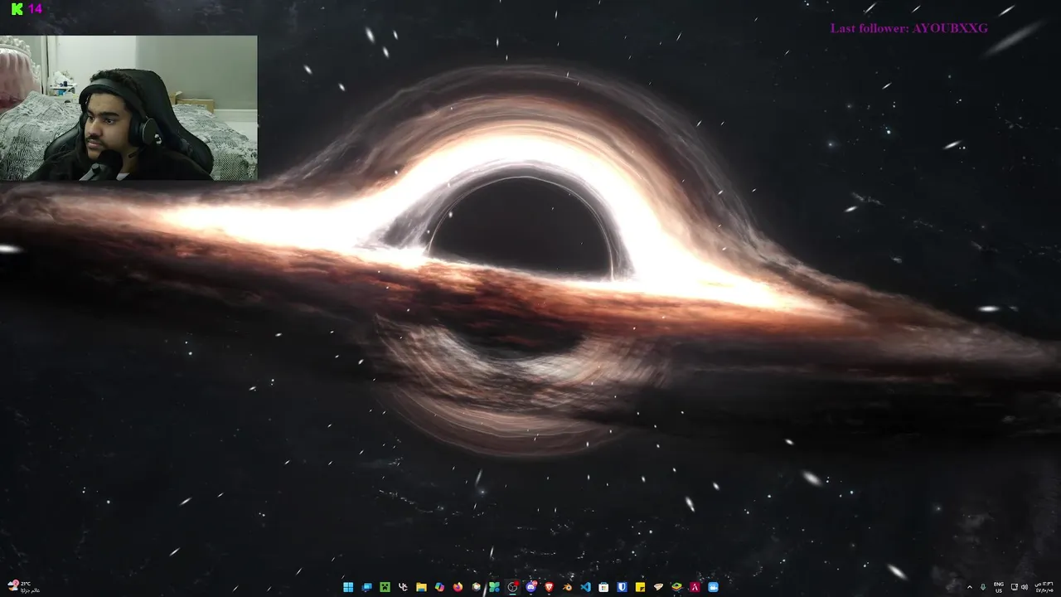This screenshot has height=597, width=1061.
Task: Open the Windows Start menu
Action: pyautogui.click(x=348, y=587)
